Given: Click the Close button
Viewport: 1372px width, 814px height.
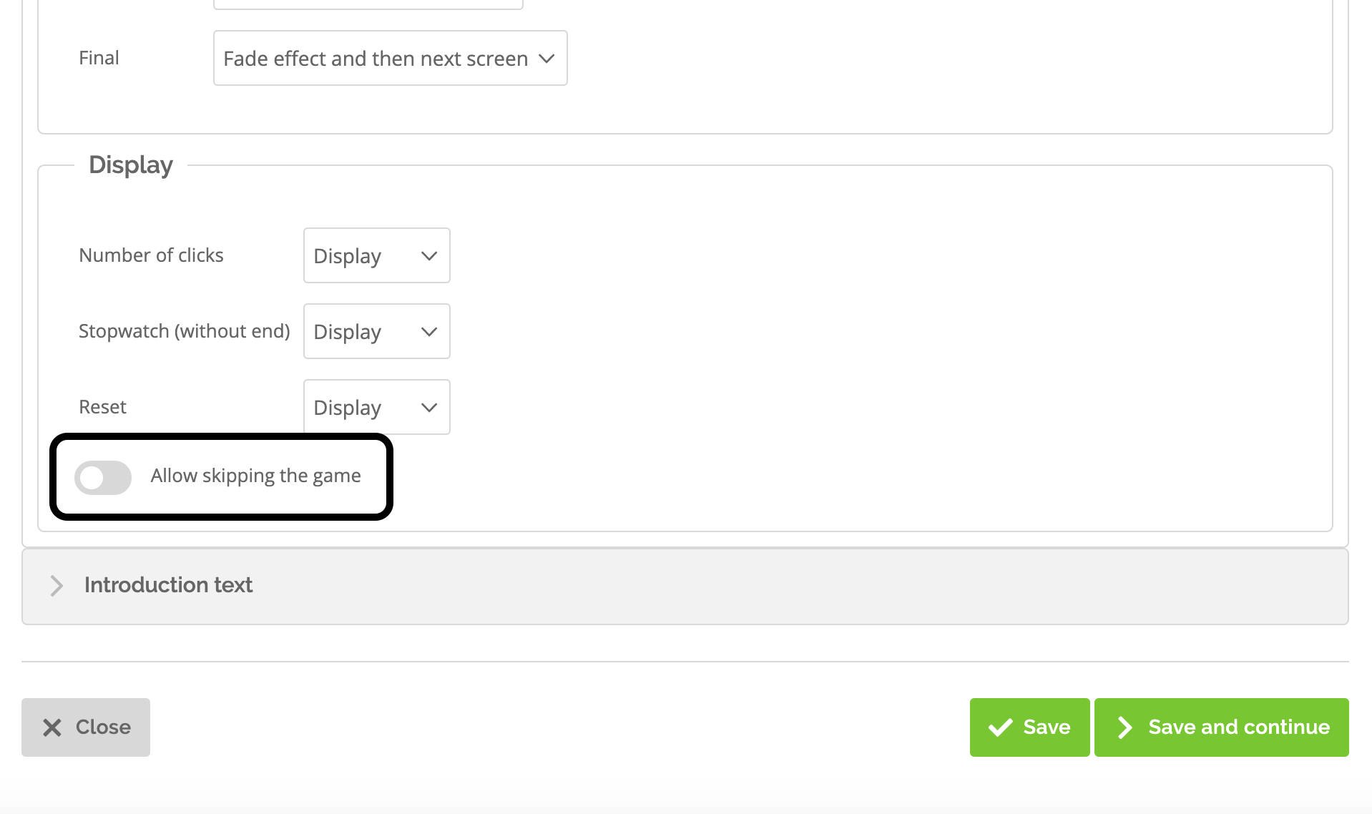Looking at the screenshot, I should pyautogui.click(x=86, y=727).
